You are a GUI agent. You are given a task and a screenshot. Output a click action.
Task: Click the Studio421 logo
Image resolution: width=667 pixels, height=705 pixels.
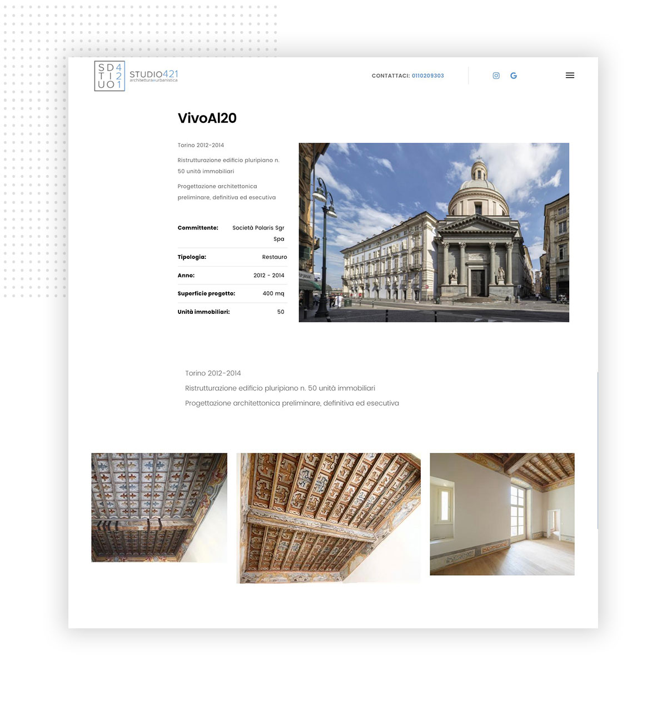pyautogui.click(x=136, y=76)
